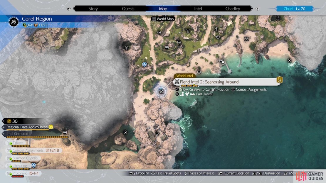Expand the Intel Gathered row diamond
Screen dimensions: 326x183
click(3, 134)
